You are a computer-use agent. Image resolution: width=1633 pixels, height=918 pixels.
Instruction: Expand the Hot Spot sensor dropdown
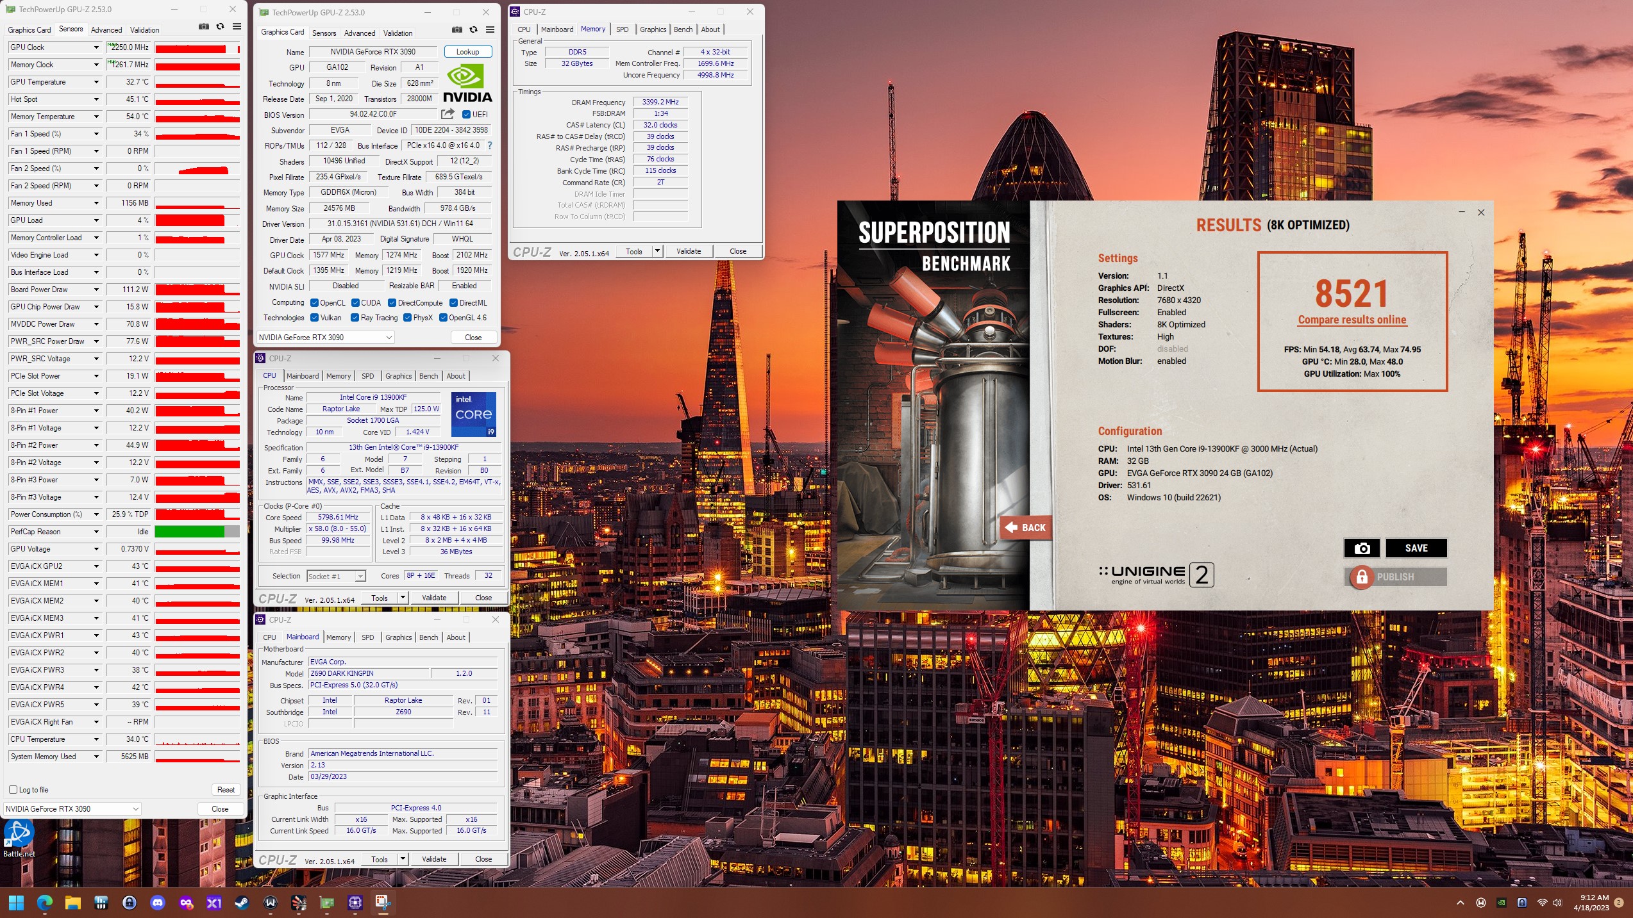96,99
